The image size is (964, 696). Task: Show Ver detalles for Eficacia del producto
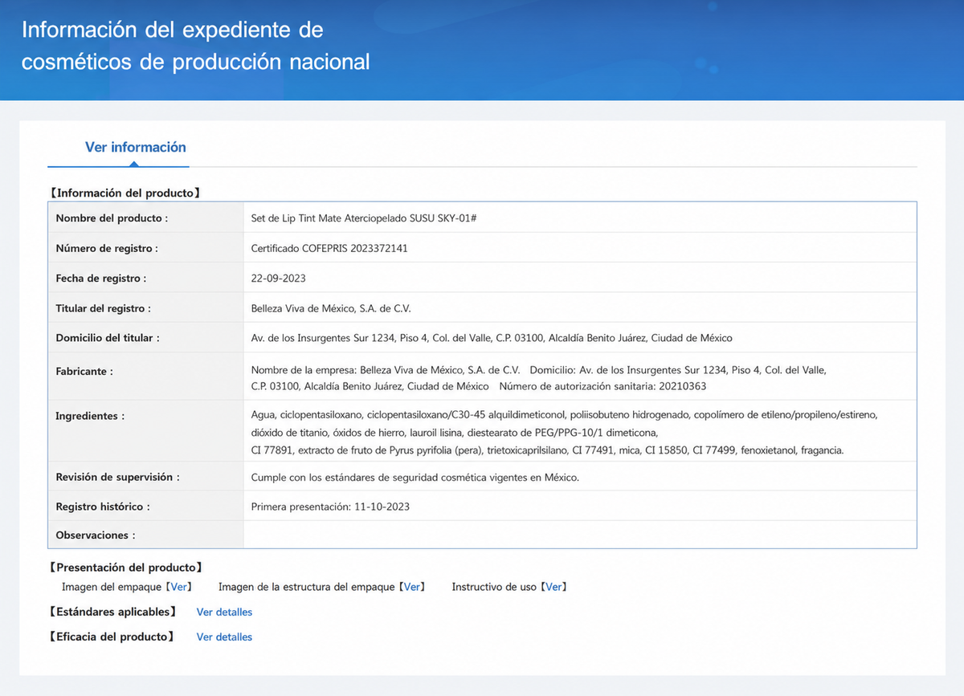click(x=224, y=637)
